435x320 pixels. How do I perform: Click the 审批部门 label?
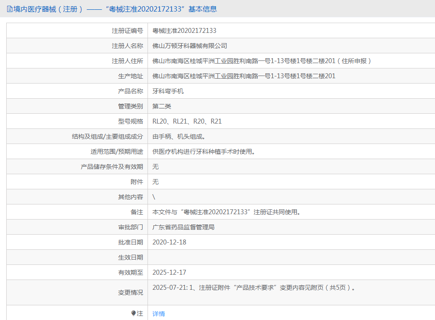point(130,227)
